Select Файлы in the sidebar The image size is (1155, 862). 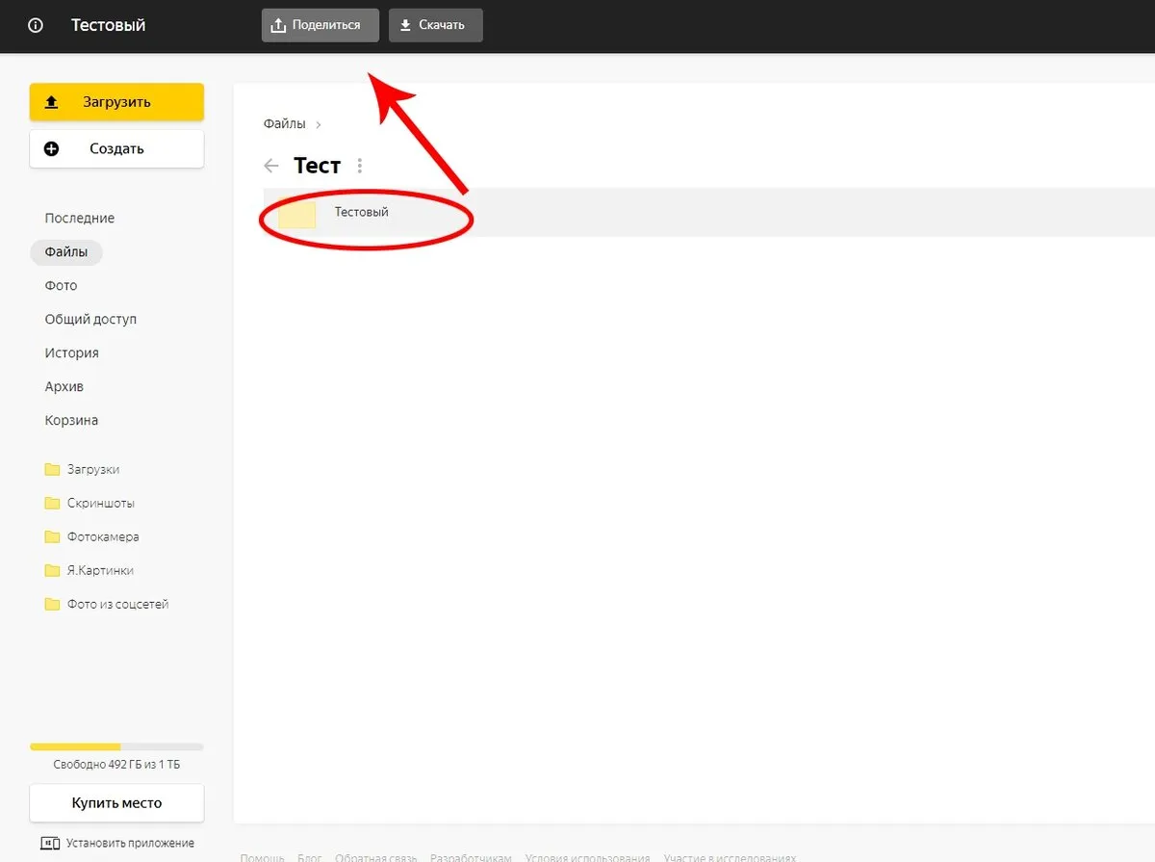[66, 252]
